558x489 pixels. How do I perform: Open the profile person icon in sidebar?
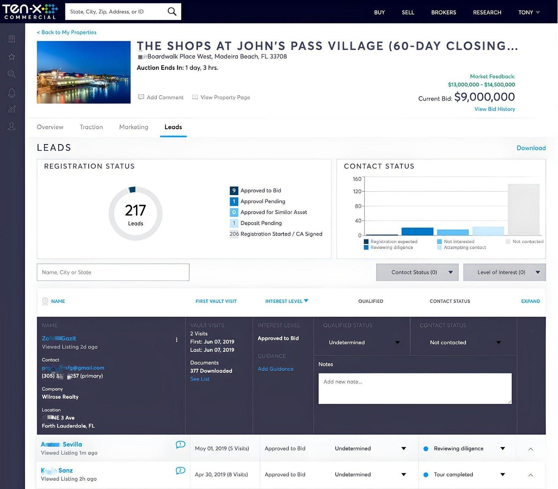(12, 126)
